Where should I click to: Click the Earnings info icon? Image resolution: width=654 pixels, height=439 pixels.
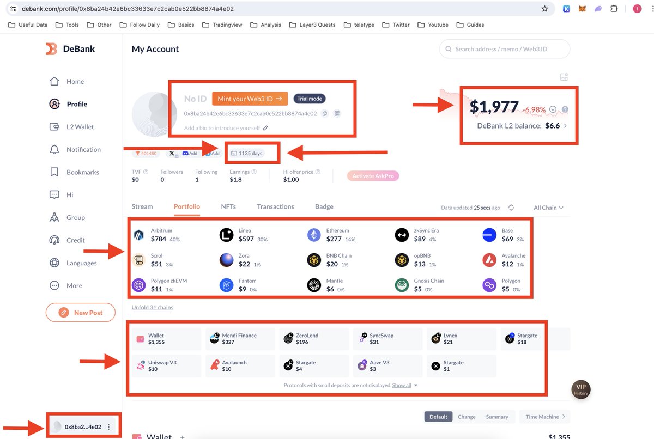point(255,172)
